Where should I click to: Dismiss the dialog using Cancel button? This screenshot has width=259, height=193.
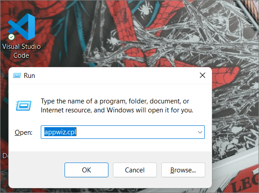pyautogui.click(x=135, y=170)
